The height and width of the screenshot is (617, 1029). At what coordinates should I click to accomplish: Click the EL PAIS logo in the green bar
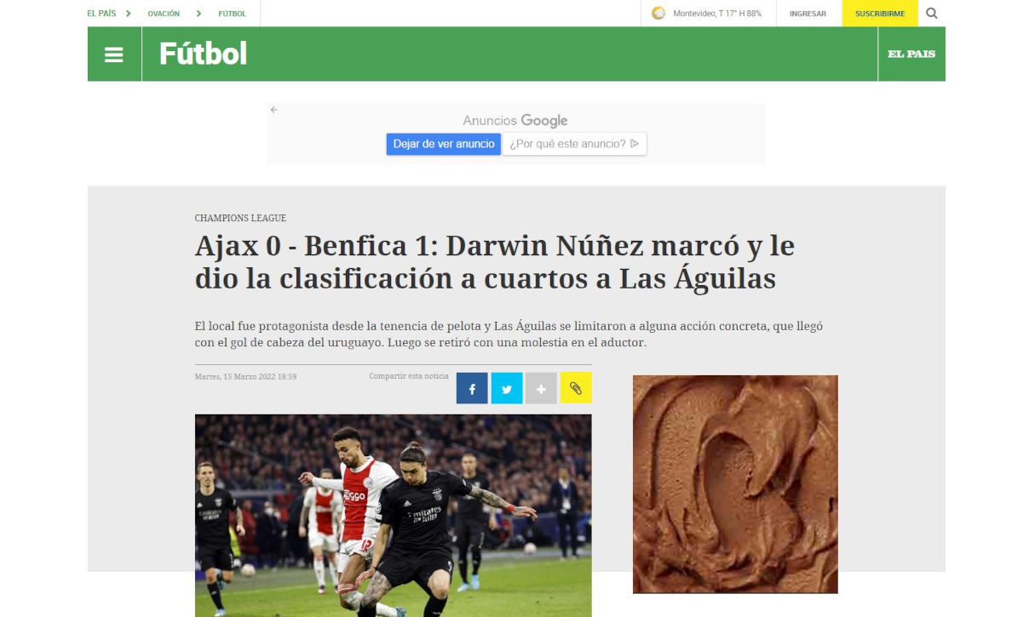coord(911,54)
